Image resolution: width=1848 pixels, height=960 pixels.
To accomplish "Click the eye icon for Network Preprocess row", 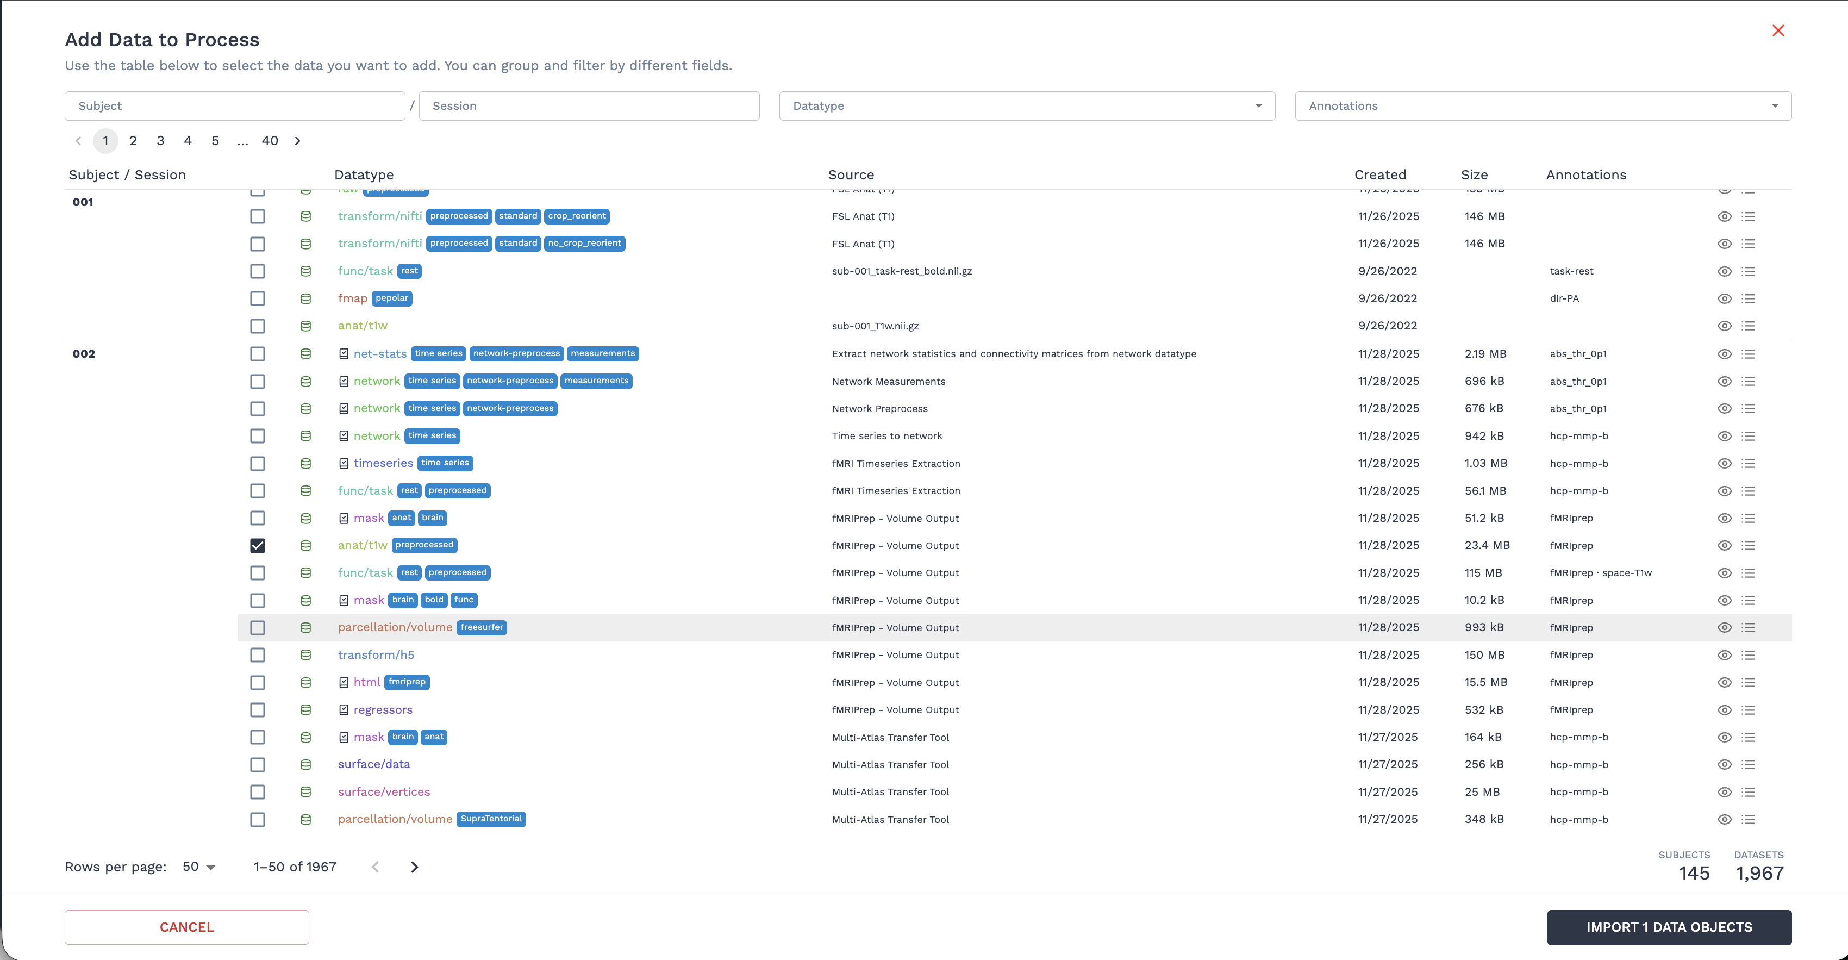I will (1725, 408).
